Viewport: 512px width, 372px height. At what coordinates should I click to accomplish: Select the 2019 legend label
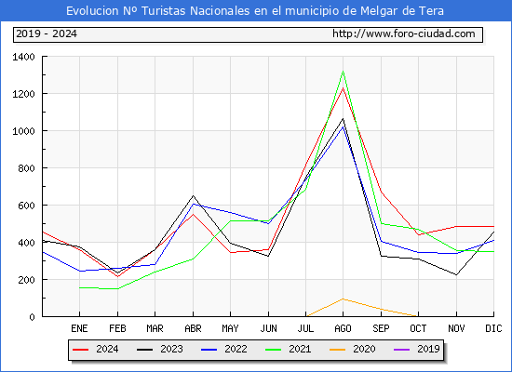(x=428, y=349)
